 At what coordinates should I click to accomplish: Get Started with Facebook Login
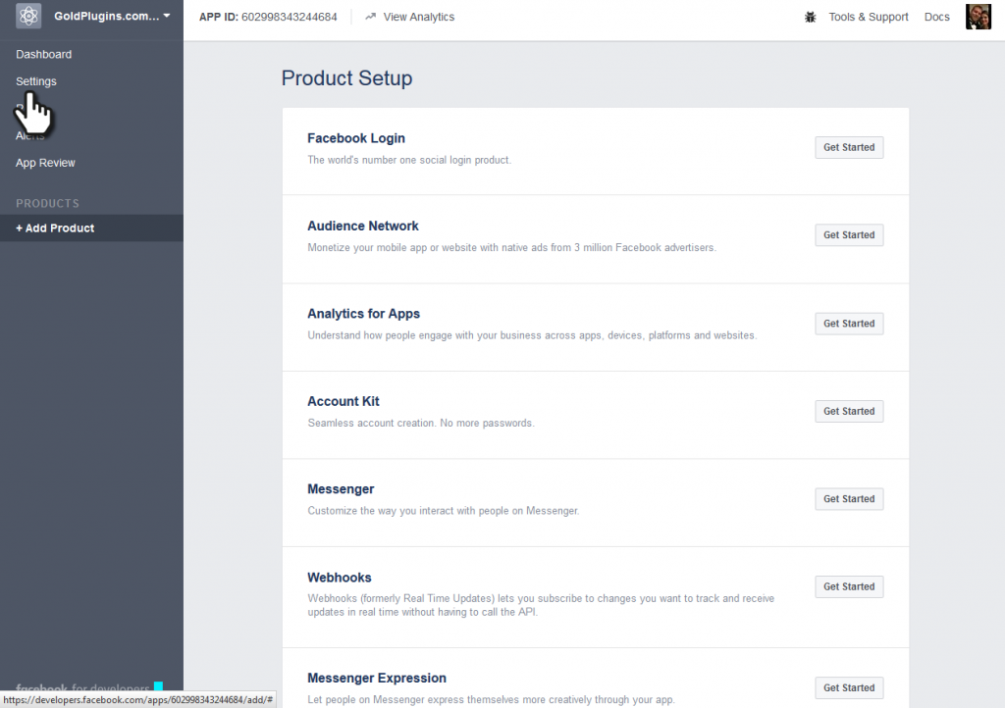pyautogui.click(x=848, y=147)
